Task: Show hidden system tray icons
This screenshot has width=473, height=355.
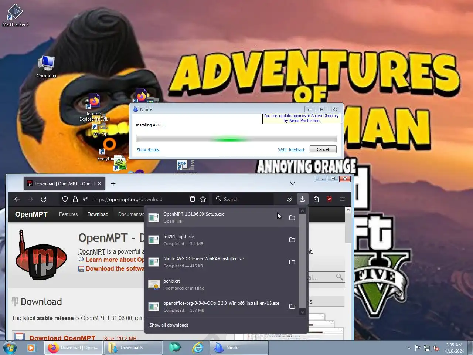Action: click(x=409, y=348)
